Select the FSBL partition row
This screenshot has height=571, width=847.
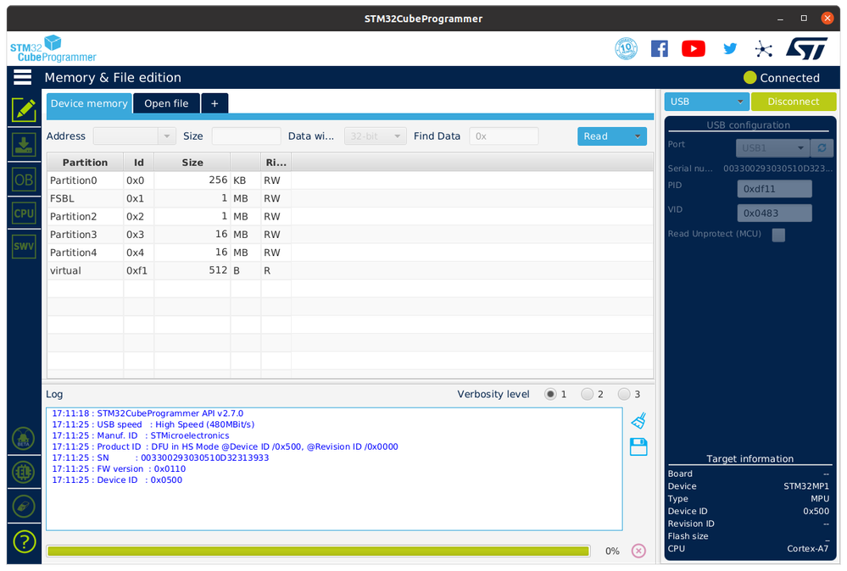click(x=350, y=198)
